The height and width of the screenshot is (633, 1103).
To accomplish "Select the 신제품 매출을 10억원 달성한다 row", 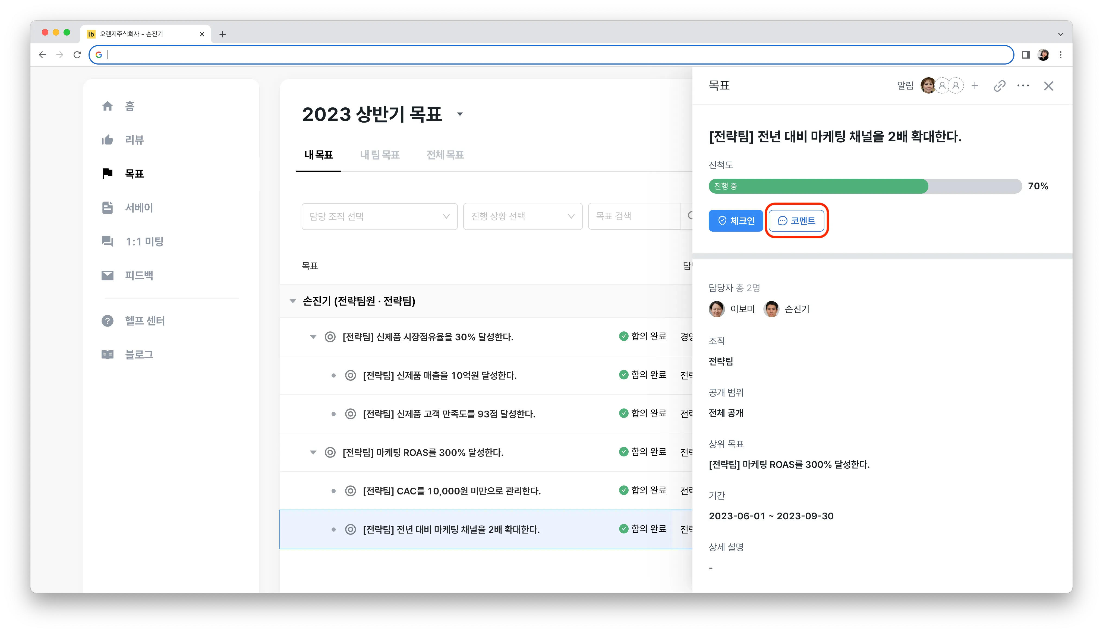I will pos(486,375).
